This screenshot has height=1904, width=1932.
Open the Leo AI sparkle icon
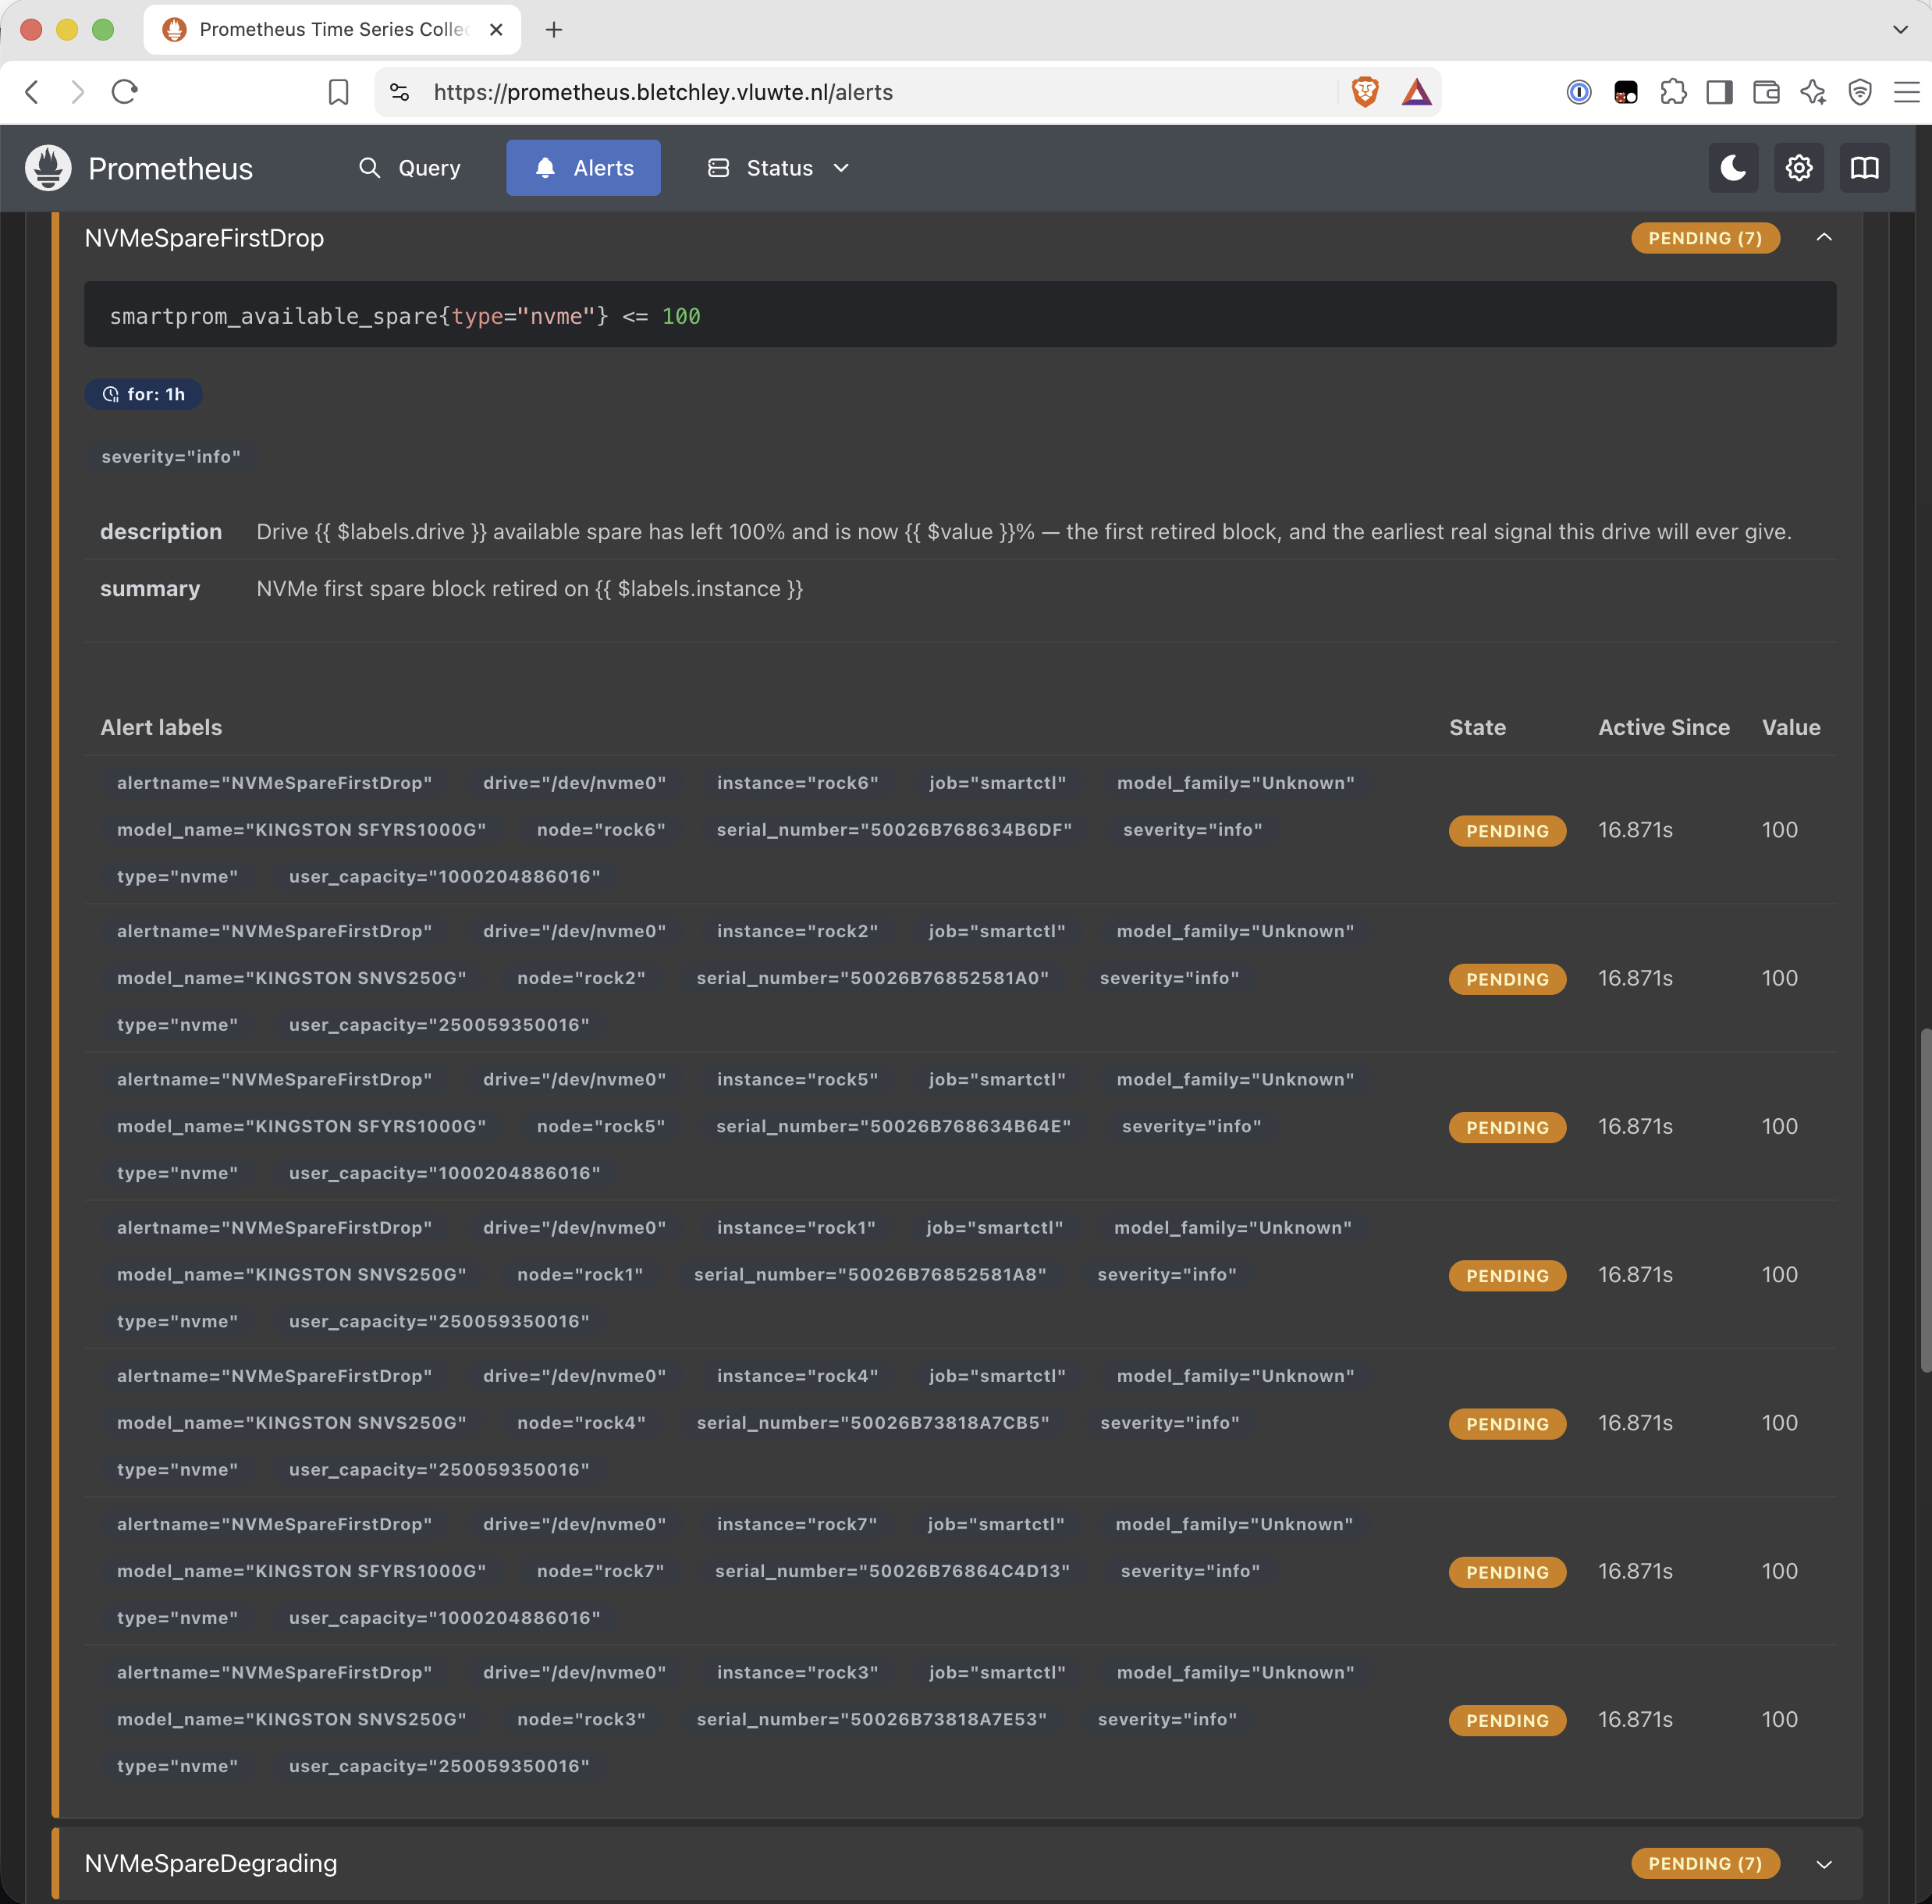[x=1813, y=92]
